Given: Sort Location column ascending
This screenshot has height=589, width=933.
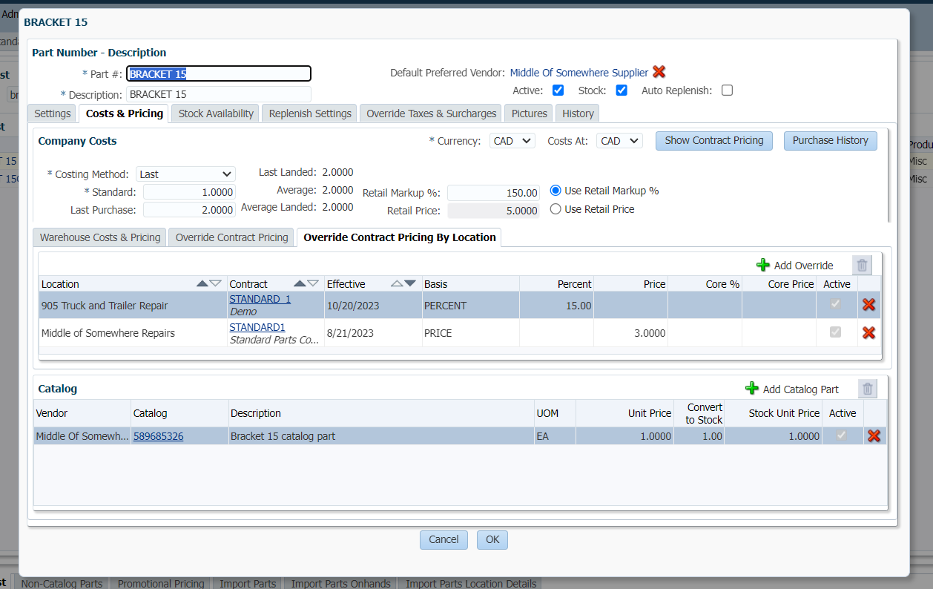Looking at the screenshot, I should 202,284.
